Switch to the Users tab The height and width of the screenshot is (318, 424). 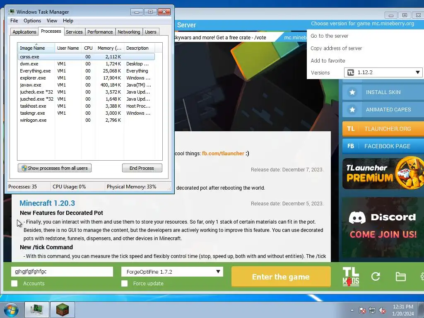coord(151,32)
